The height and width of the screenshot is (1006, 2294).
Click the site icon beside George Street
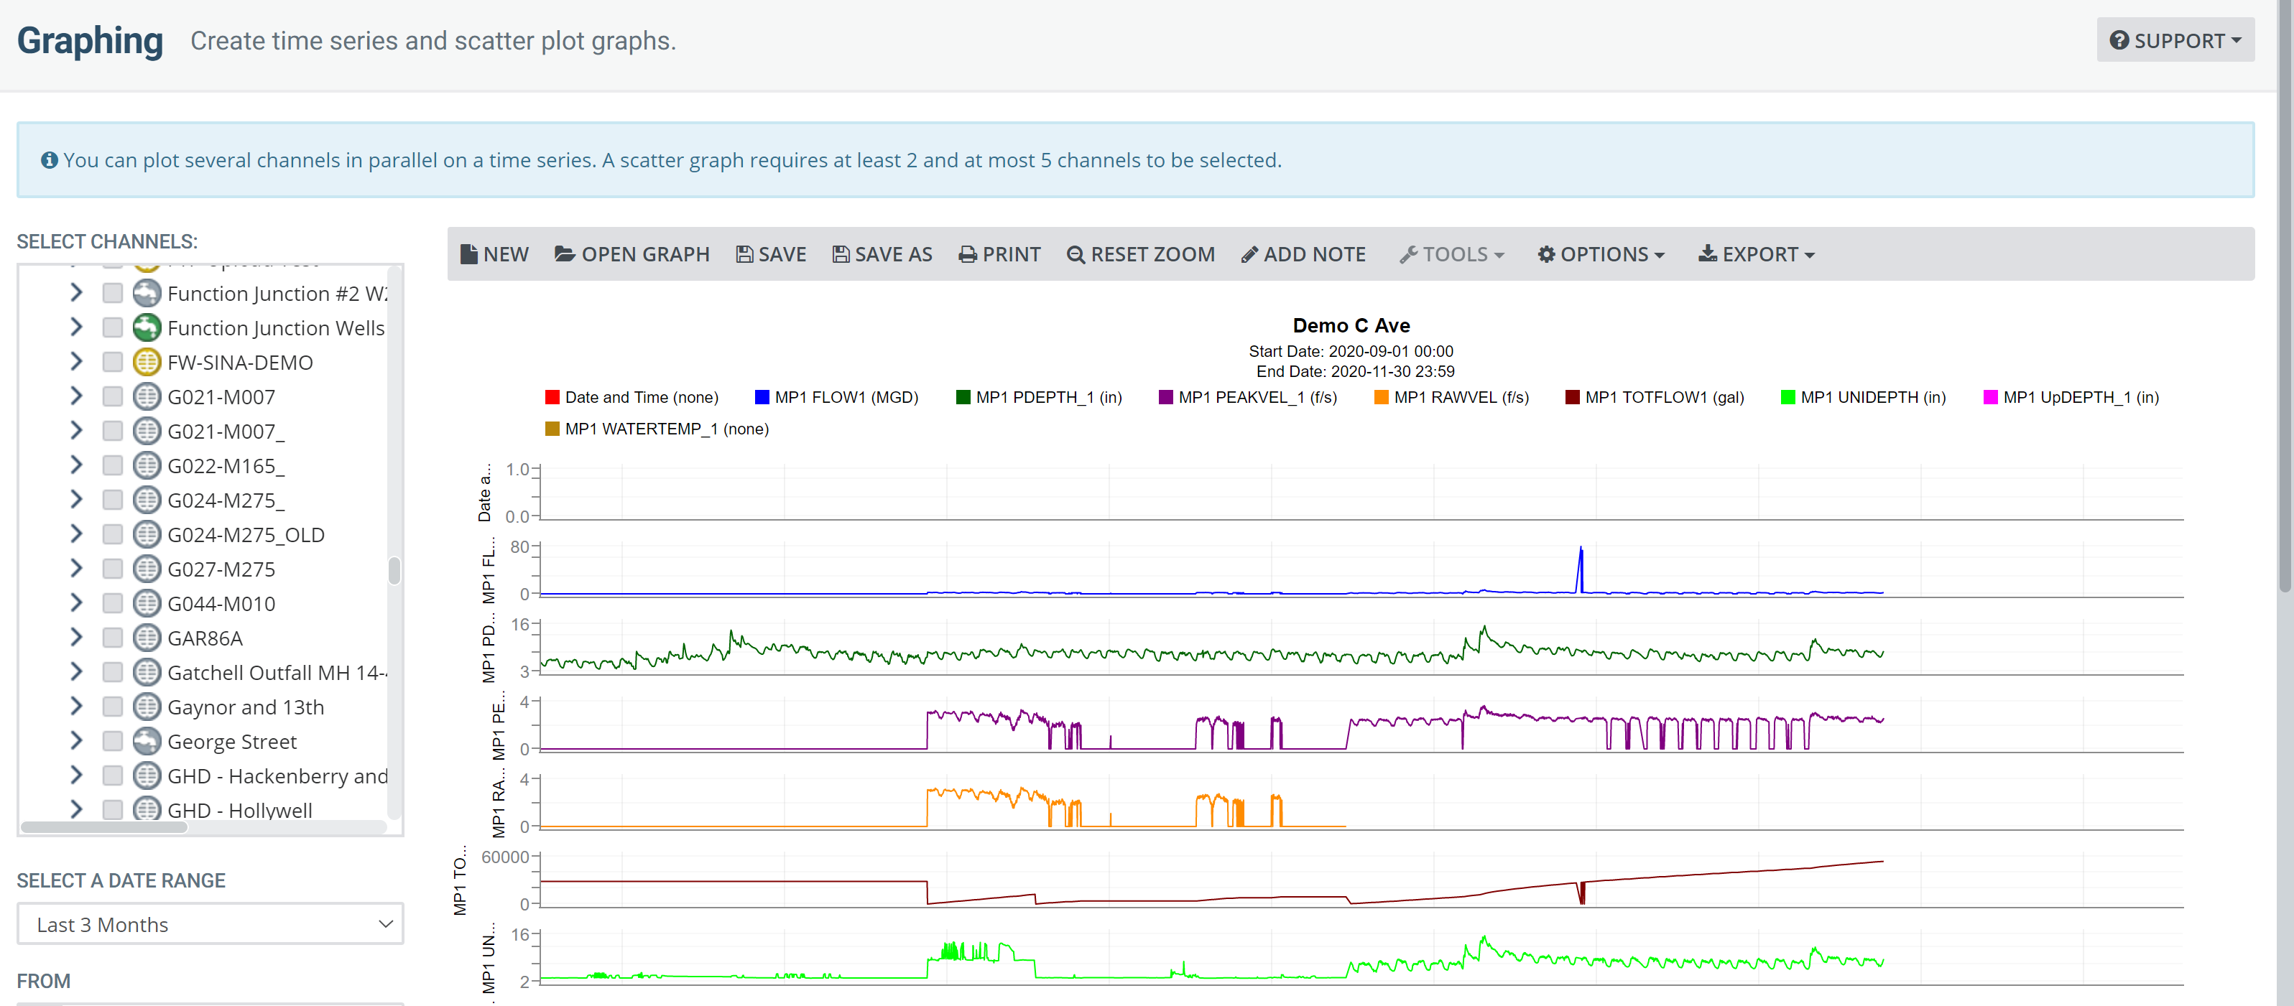click(147, 742)
